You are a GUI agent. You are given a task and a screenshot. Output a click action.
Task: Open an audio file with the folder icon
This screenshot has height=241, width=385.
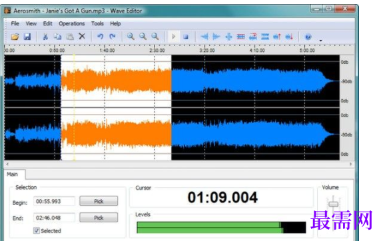[15, 37]
